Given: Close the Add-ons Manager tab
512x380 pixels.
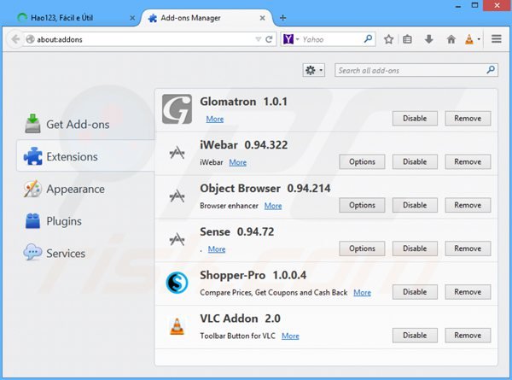Looking at the screenshot, I should [x=262, y=18].
